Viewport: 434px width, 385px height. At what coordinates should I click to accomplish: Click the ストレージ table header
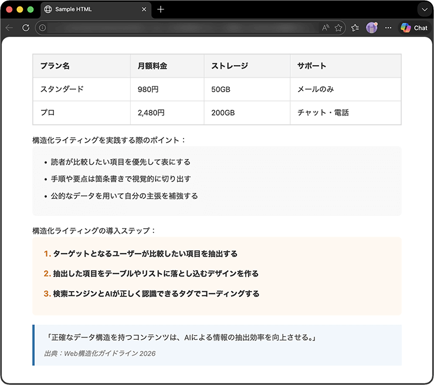pos(247,66)
